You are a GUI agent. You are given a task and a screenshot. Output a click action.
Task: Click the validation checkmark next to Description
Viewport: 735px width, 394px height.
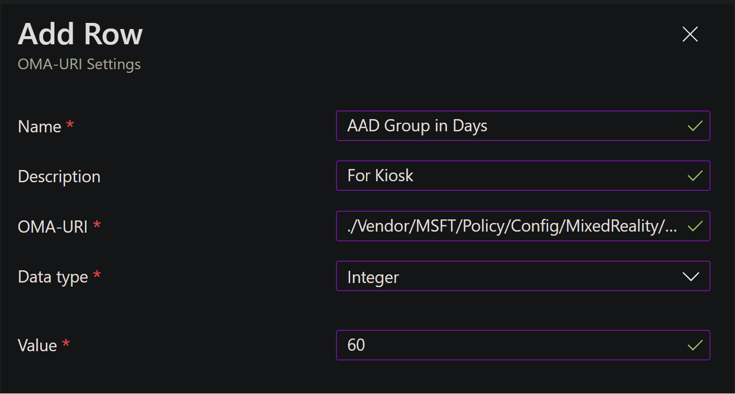694,176
